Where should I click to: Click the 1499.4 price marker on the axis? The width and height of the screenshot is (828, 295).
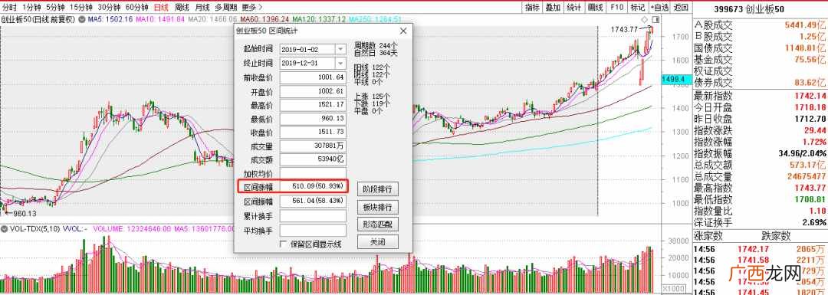(x=677, y=79)
